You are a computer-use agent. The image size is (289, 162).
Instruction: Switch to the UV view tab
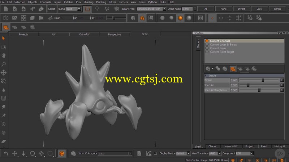click(54, 34)
